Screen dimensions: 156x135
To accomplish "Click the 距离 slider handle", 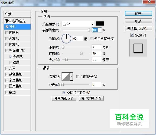I will point(63,47).
